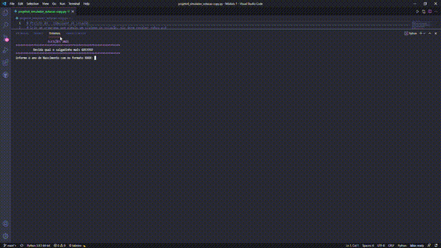Select the Python terminal instance label

[411, 34]
